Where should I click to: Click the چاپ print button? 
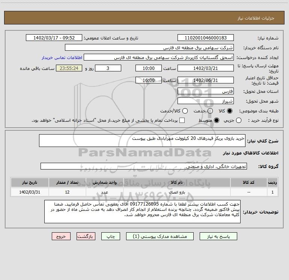coord(111,236)
